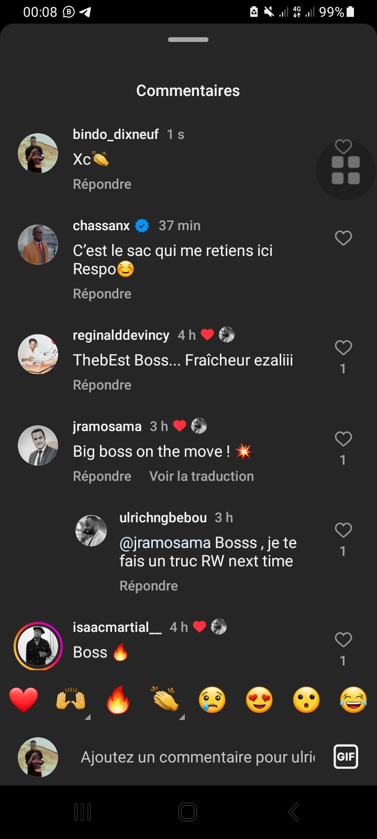The width and height of the screenshot is (377, 839).
Task: Type in the add comment field
Action: [197, 757]
